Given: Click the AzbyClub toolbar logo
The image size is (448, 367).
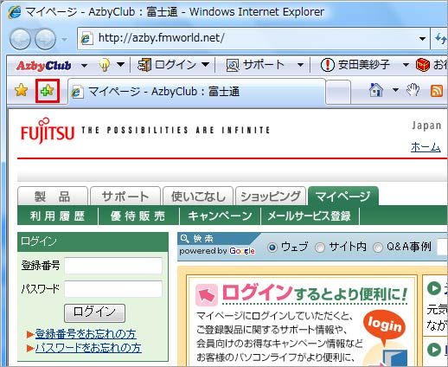Looking at the screenshot, I should pos(44,66).
